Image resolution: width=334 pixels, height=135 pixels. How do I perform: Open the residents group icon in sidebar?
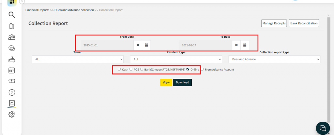tap(12, 37)
